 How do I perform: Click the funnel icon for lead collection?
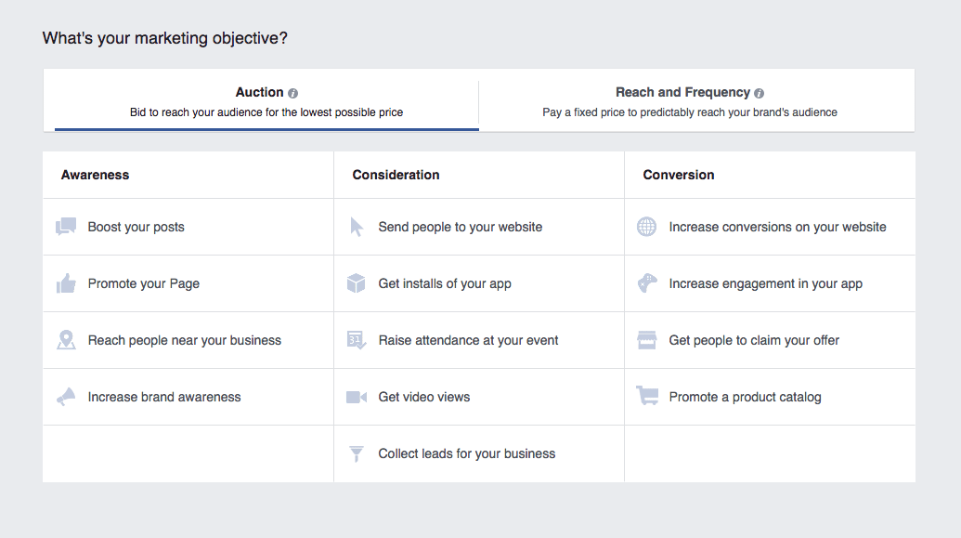click(357, 453)
